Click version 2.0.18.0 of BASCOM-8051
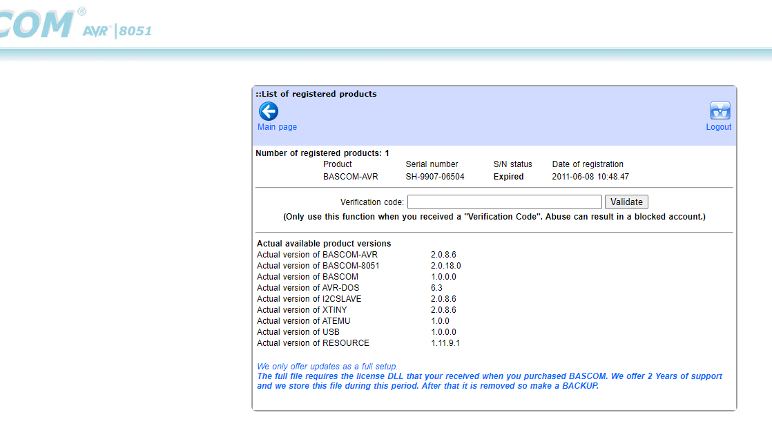Screen dimensions: 772x446 pyautogui.click(x=446, y=266)
